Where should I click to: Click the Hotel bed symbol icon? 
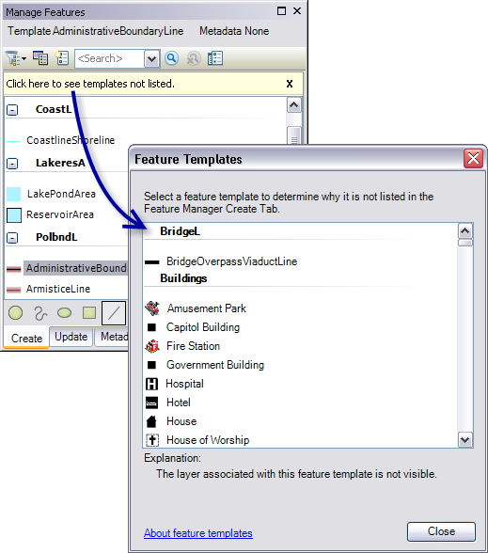coord(151,403)
